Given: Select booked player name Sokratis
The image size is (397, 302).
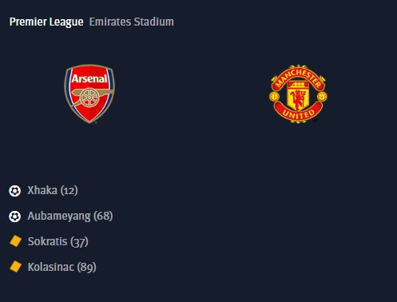Looking at the screenshot, I should click(47, 241).
